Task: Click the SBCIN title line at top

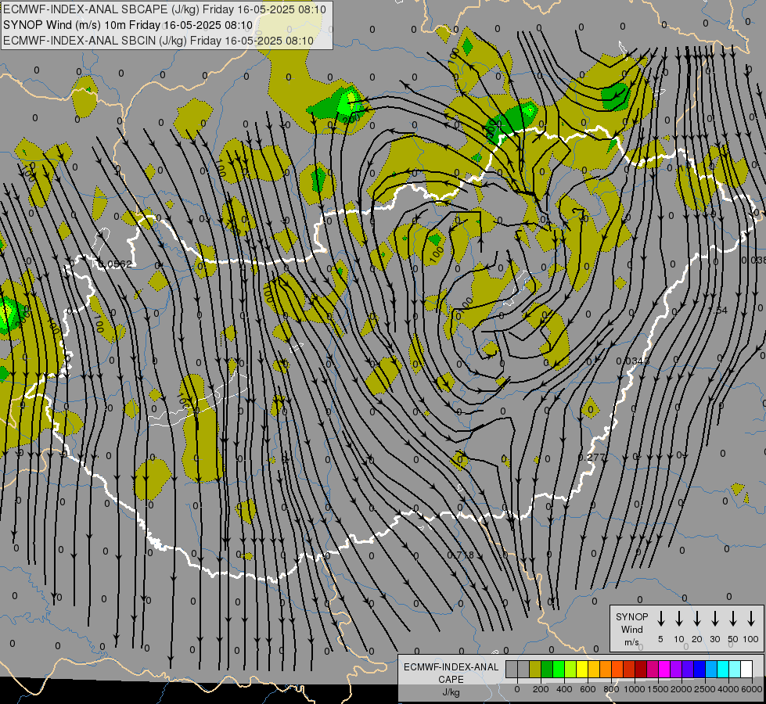Action: (158, 41)
